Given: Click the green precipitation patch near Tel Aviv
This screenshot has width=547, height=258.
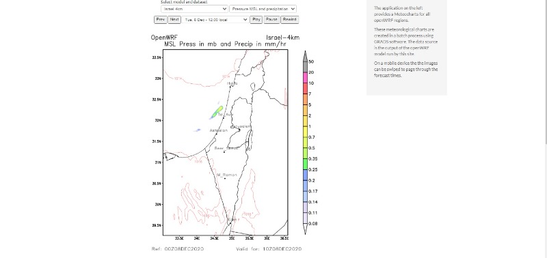Looking at the screenshot, I should [x=217, y=112].
